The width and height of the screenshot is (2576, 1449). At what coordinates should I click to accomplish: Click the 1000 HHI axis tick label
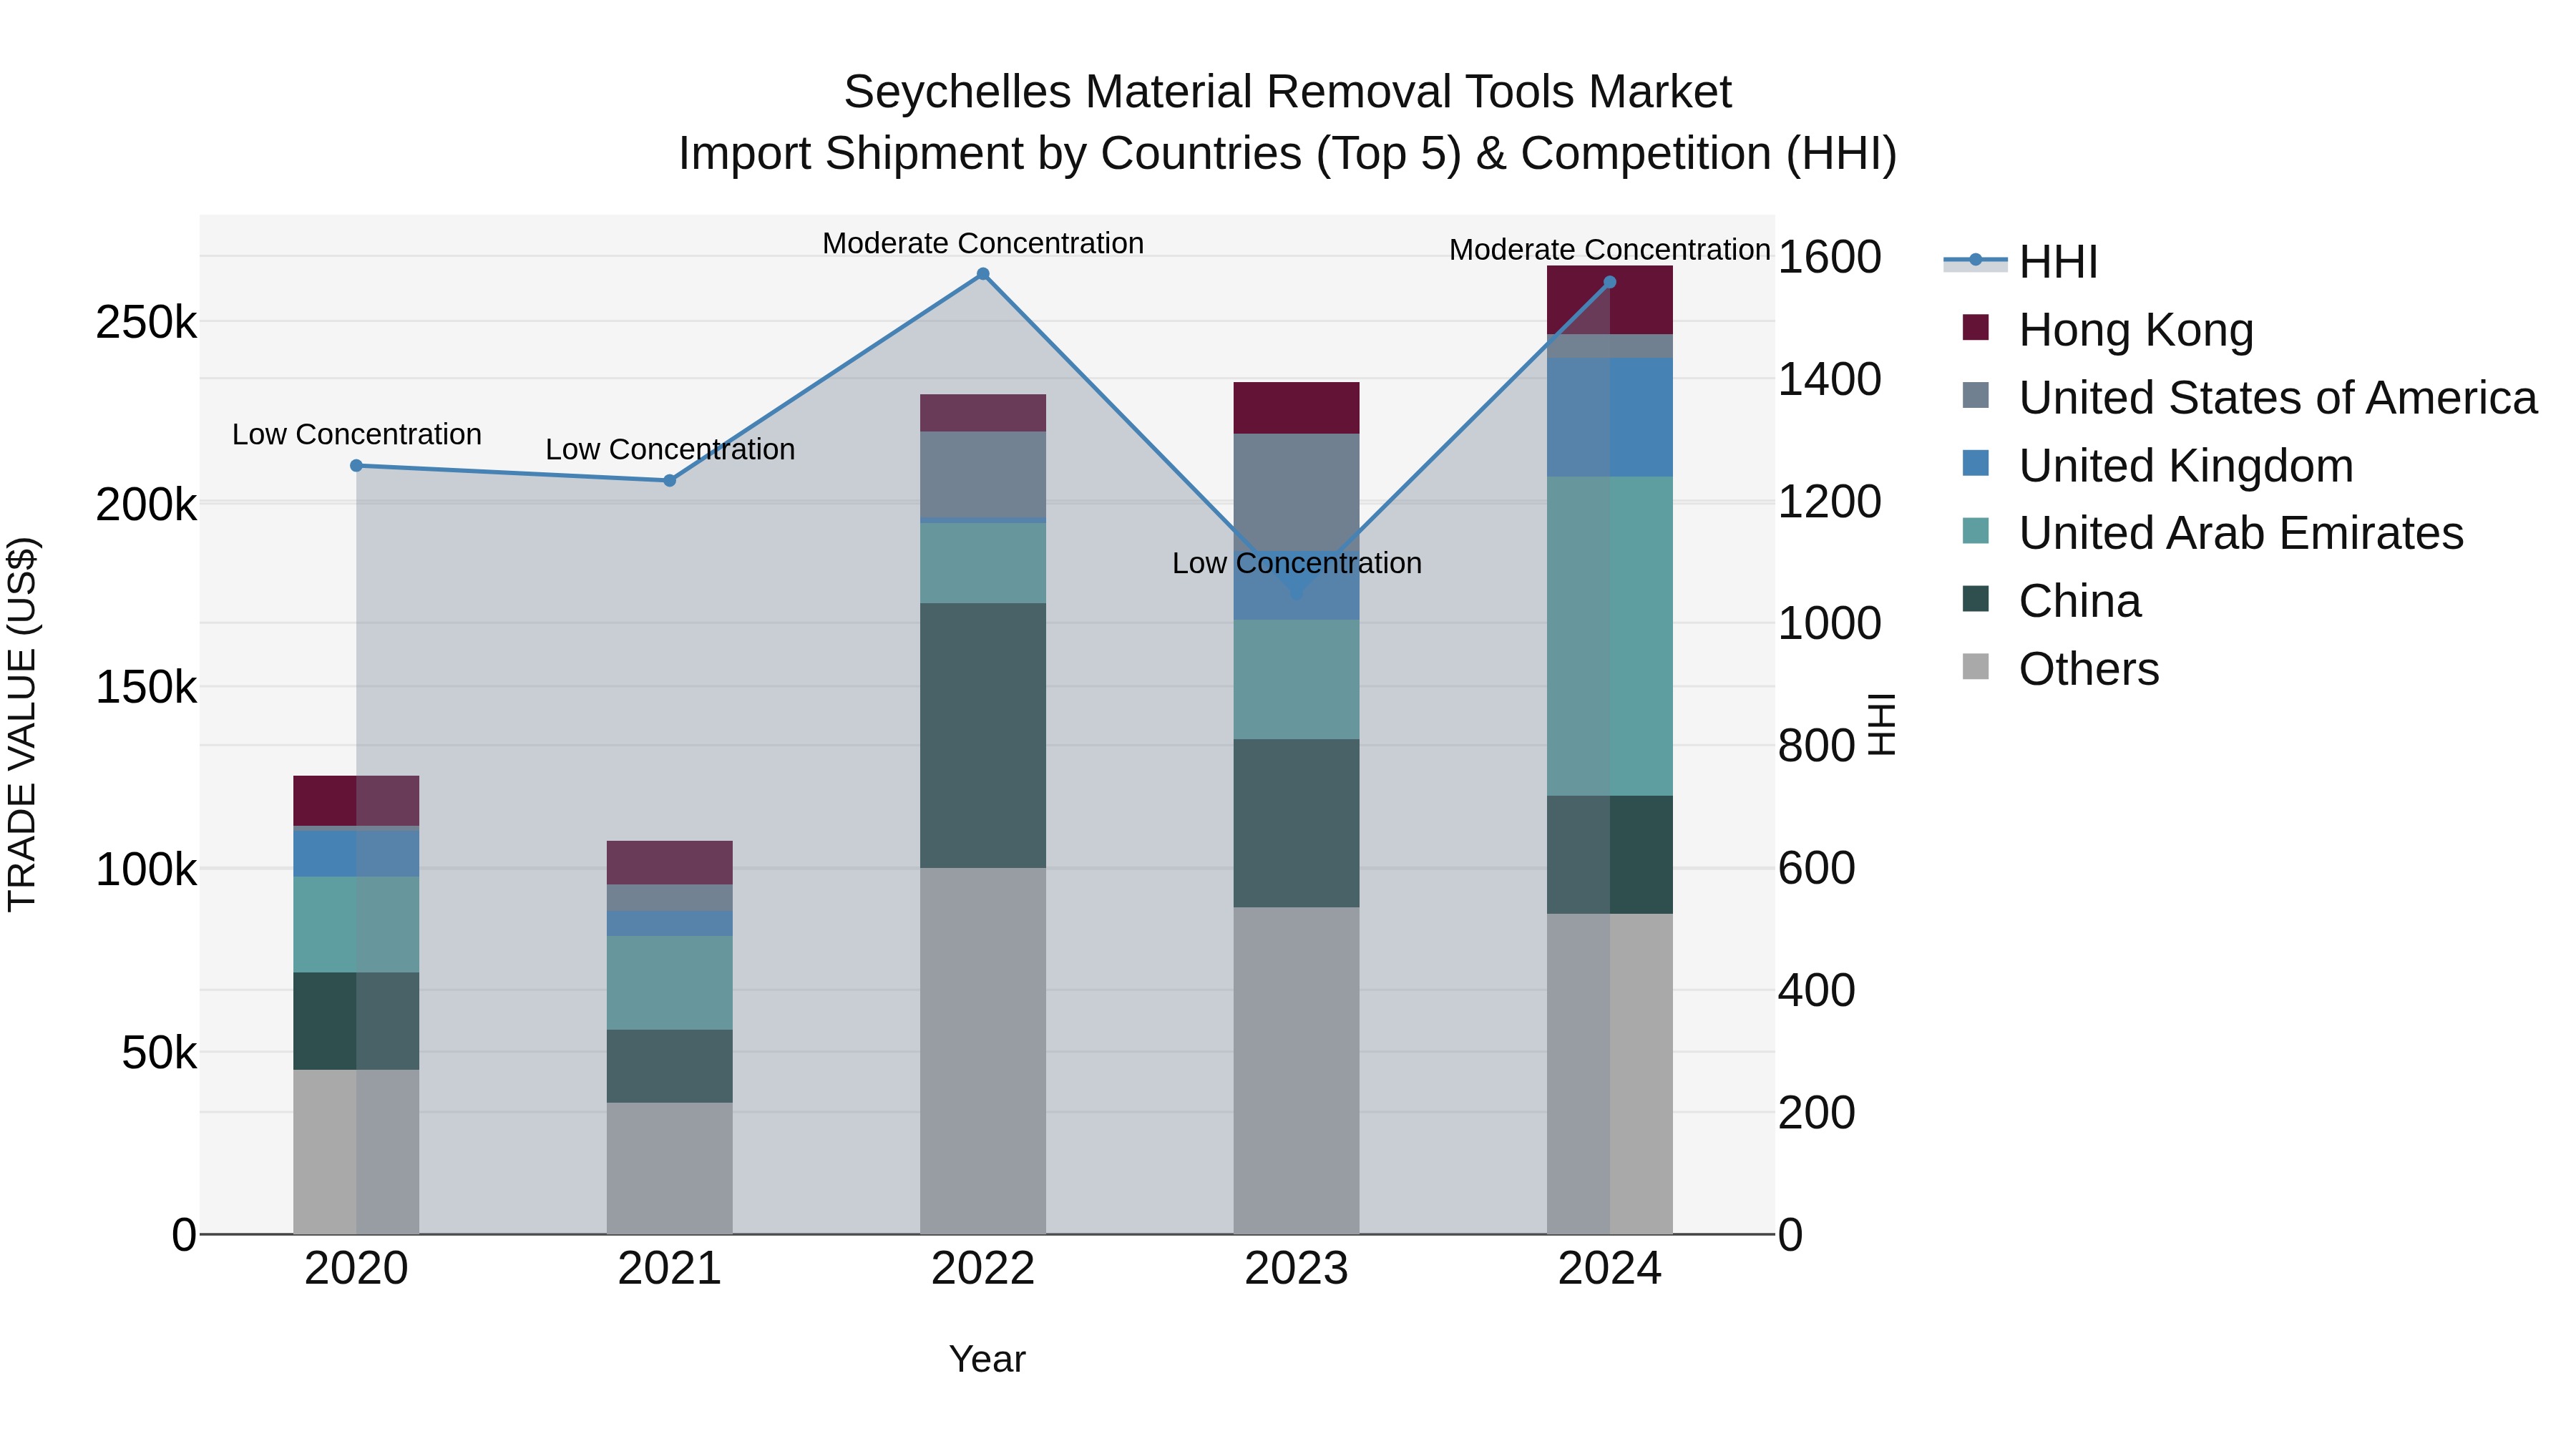pos(1830,624)
